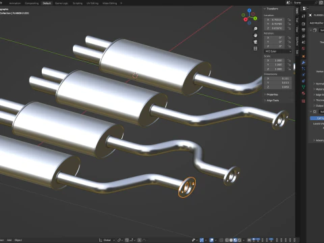This screenshot has width=324, height=243.
Task: Edit the Dimensions Z value
Action: [278, 87]
